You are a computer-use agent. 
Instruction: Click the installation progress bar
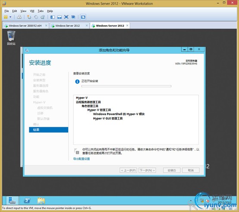(x=126, y=86)
